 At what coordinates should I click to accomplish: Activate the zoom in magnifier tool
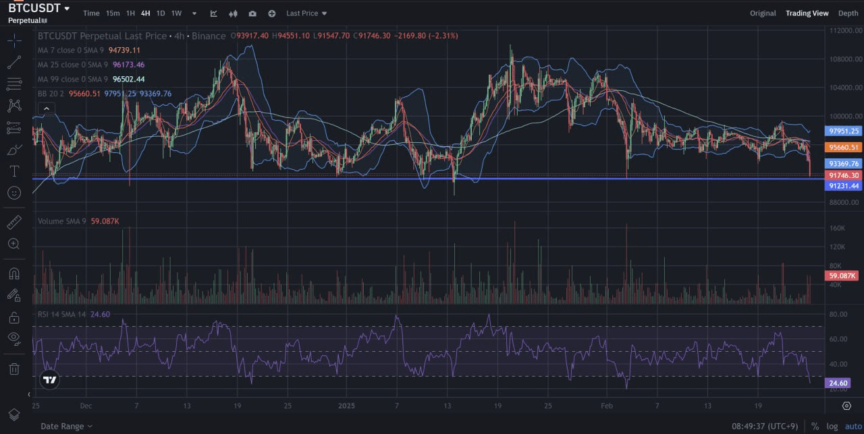point(14,243)
